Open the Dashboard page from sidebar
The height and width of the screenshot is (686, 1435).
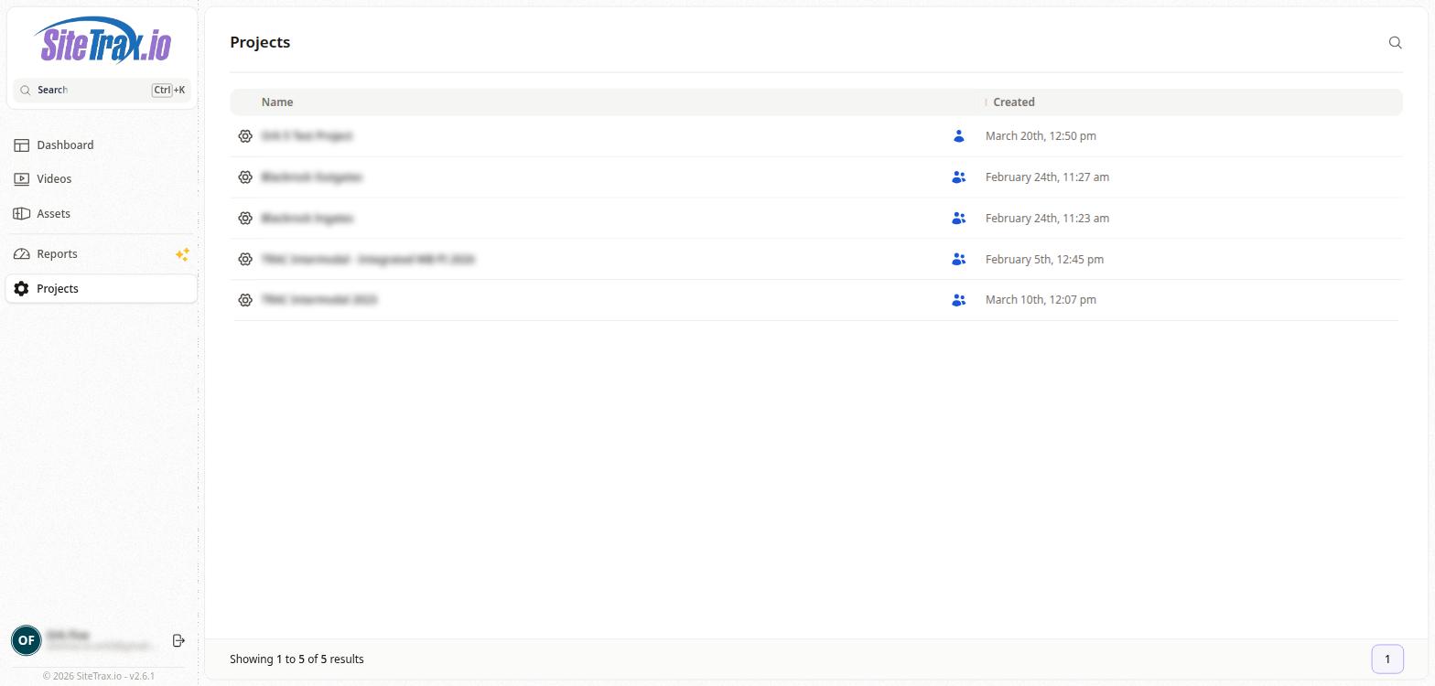pos(65,145)
